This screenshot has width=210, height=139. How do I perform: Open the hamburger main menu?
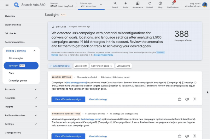pos(7,5)
